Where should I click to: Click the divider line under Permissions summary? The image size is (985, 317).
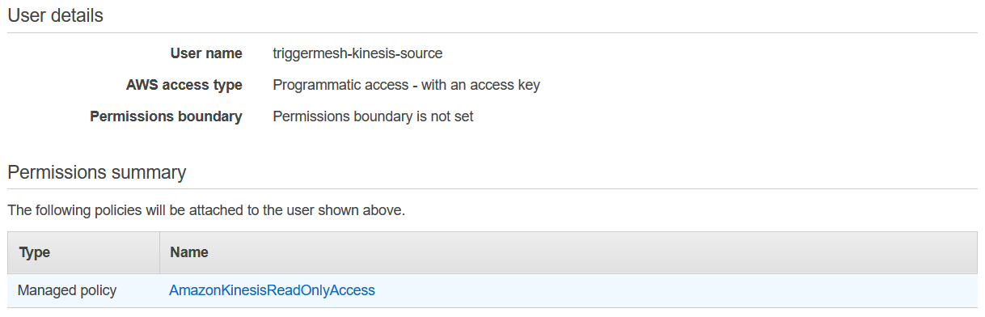pos(492,189)
